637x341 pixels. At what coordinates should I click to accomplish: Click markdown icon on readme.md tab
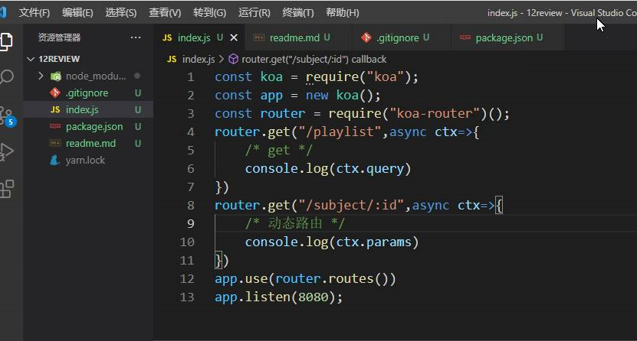(259, 37)
